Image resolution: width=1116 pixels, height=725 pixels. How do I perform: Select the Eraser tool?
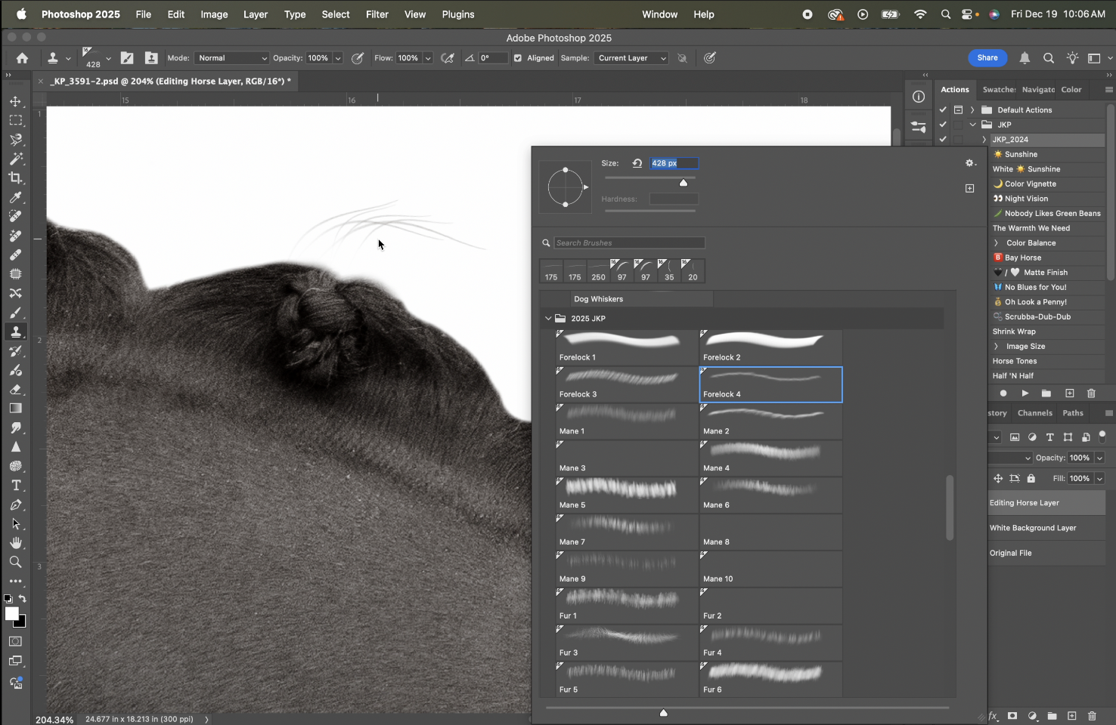15,390
